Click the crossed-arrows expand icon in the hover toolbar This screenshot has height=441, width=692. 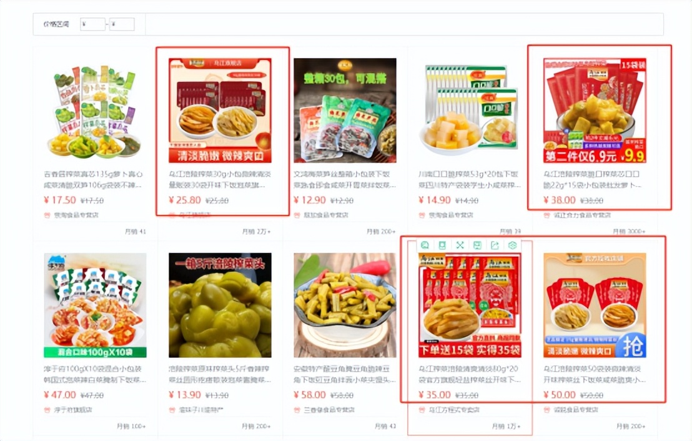point(460,245)
